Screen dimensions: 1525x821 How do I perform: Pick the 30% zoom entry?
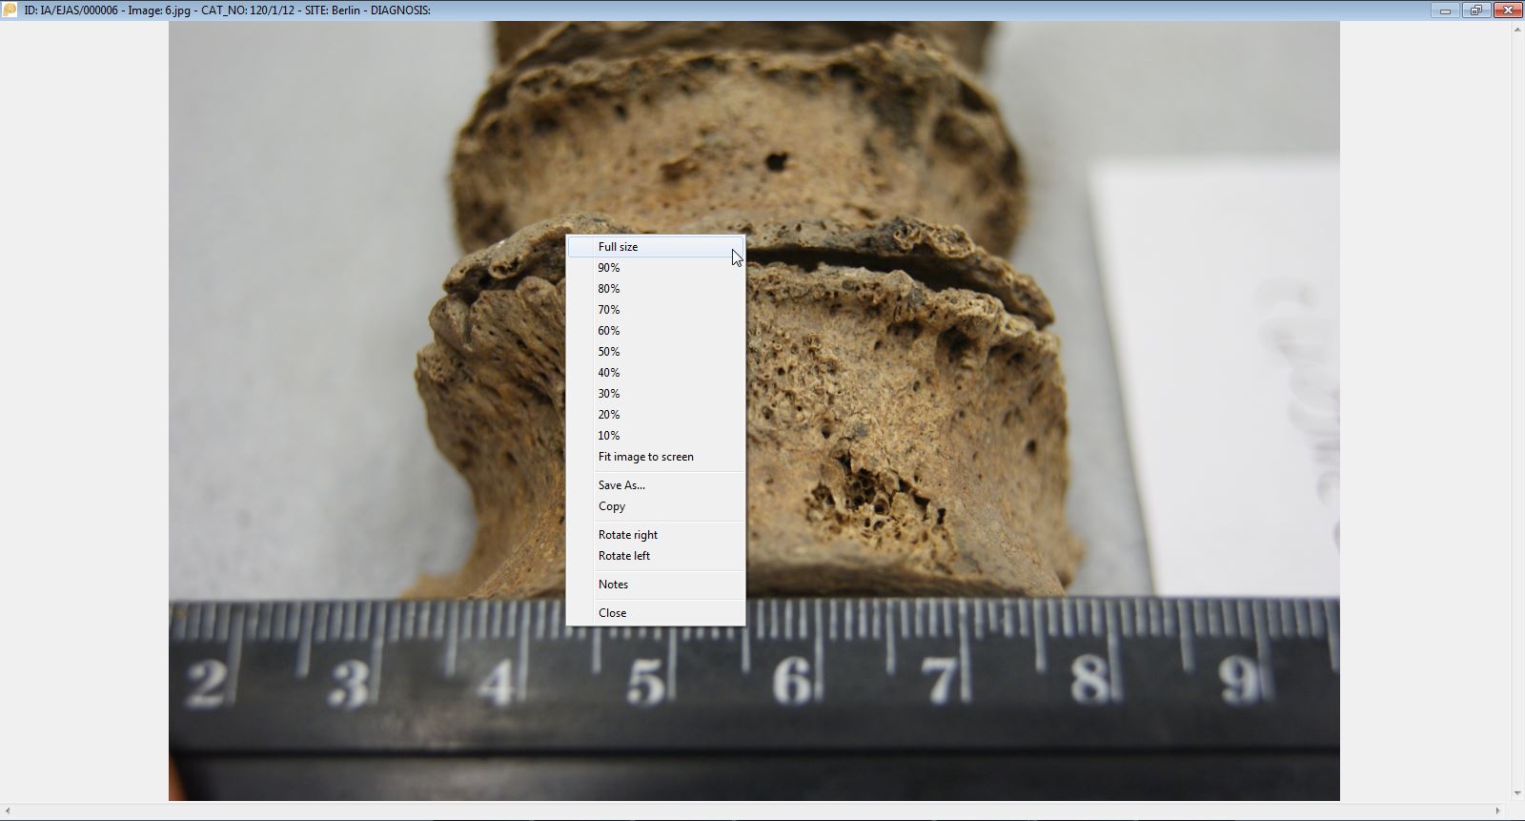pyautogui.click(x=609, y=394)
